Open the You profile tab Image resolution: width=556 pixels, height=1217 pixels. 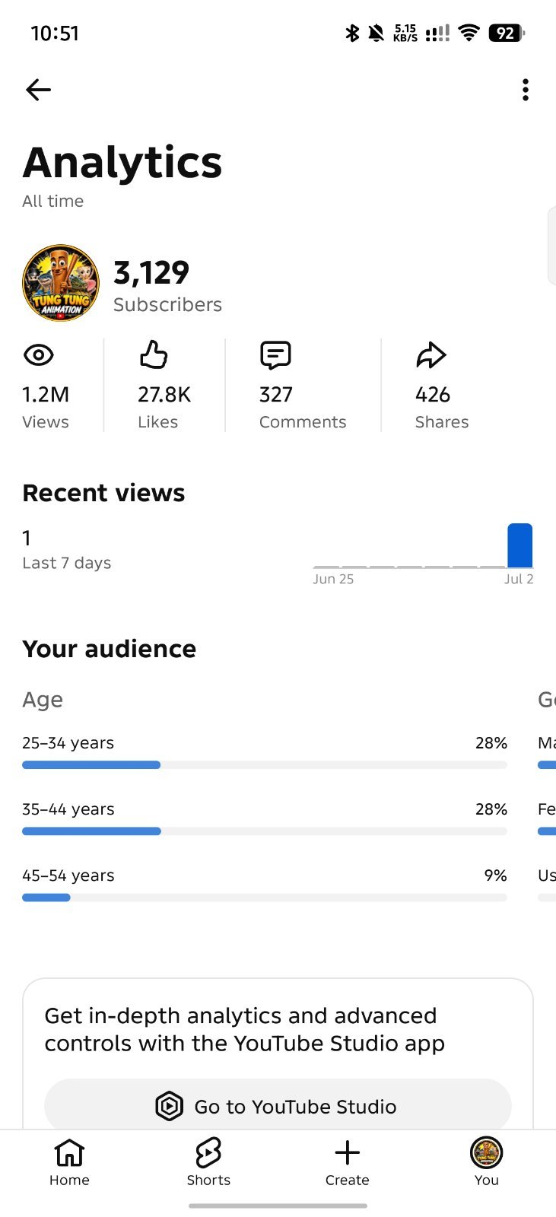pyautogui.click(x=486, y=1163)
